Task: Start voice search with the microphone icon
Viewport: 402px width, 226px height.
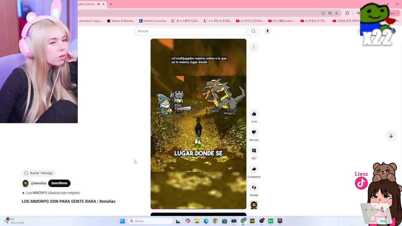Action: click(267, 31)
